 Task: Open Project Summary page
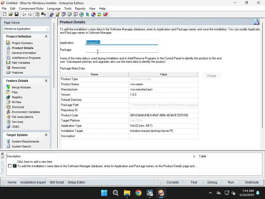(22, 43)
